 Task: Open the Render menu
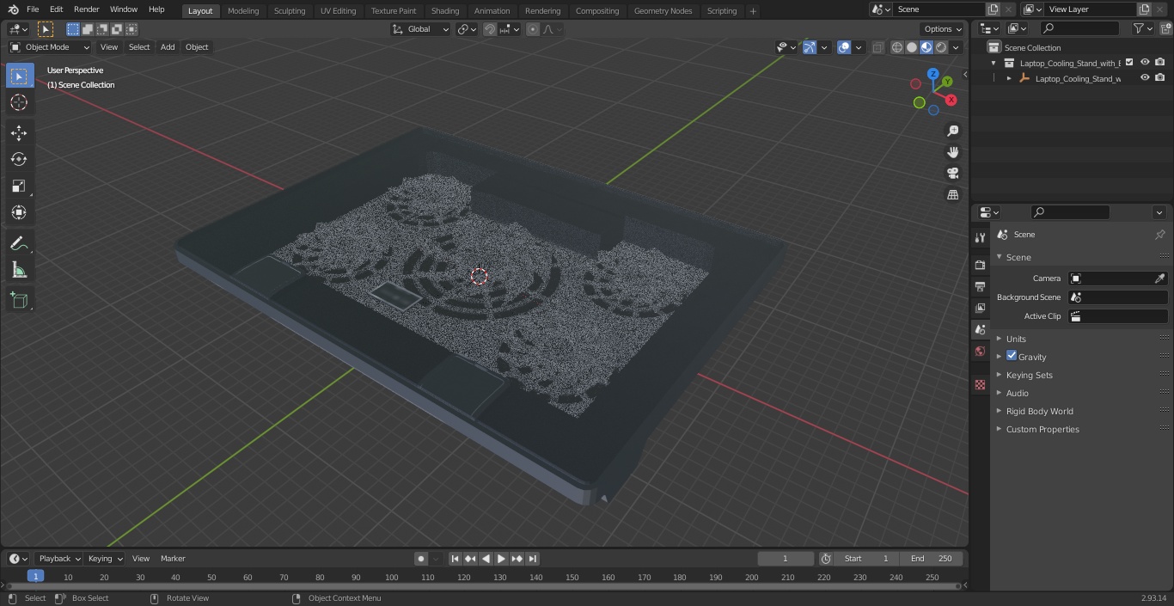point(86,9)
